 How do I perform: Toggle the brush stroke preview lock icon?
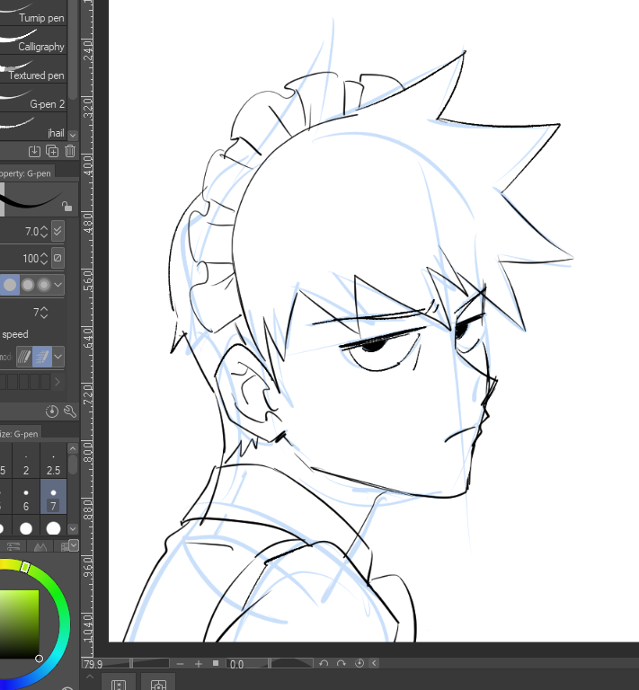pos(67,206)
